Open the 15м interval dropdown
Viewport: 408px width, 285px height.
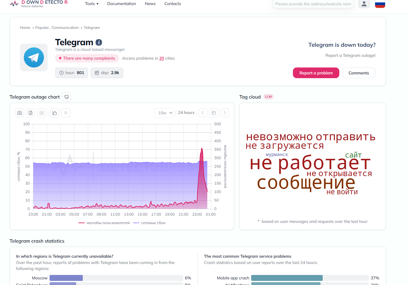tap(164, 113)
